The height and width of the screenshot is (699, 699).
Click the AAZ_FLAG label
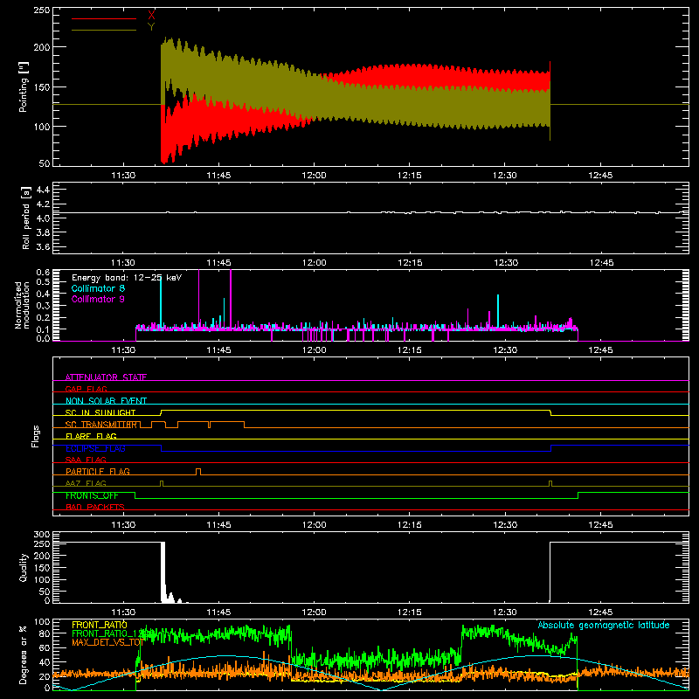click(86, 483)
